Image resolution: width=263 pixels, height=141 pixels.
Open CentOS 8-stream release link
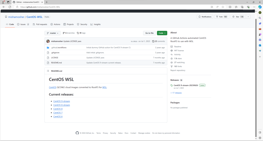[62, 105]
